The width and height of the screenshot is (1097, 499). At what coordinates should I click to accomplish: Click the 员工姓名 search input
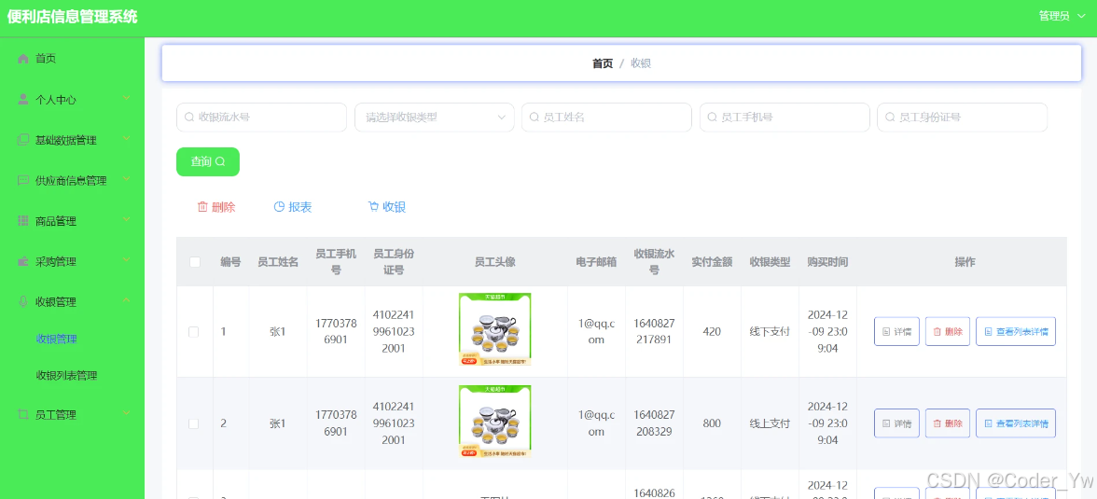click(606, 118)
